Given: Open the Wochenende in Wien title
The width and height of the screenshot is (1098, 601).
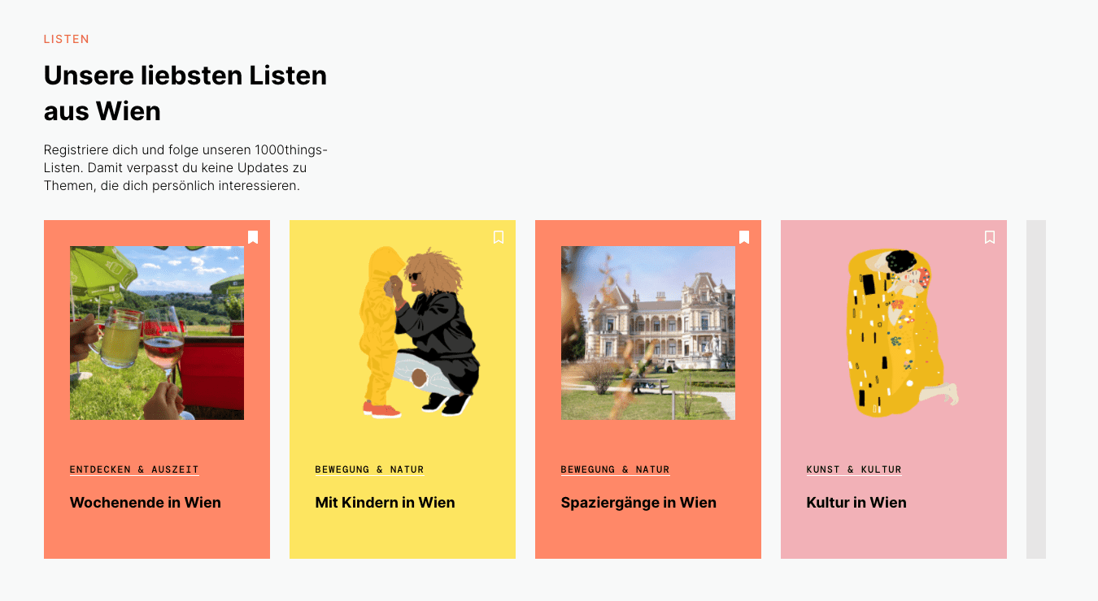Looking at the screenshot, I should click(x=146, y=503).
